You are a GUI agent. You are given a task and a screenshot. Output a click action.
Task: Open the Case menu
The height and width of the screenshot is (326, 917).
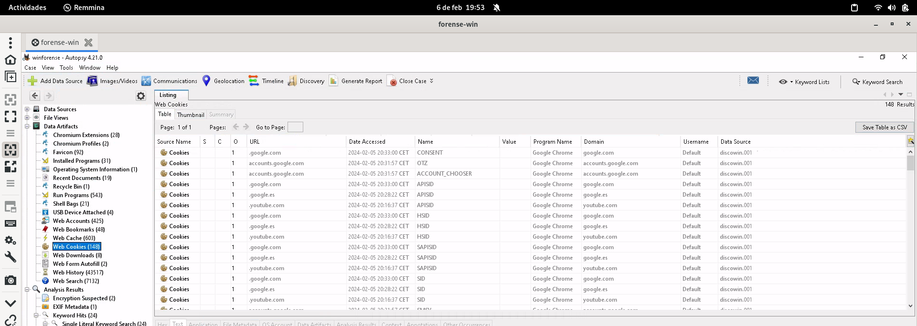point(30,68)
